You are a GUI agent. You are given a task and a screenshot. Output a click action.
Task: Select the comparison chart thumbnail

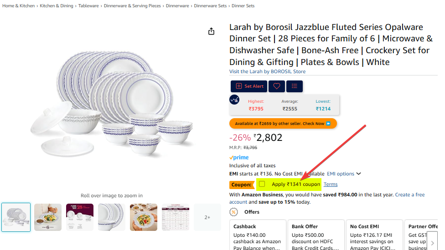click(x=176, y=217)
